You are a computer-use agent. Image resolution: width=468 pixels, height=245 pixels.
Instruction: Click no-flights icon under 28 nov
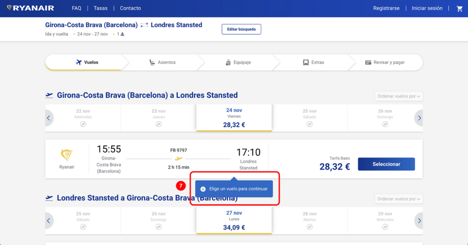tap(309, 227)
